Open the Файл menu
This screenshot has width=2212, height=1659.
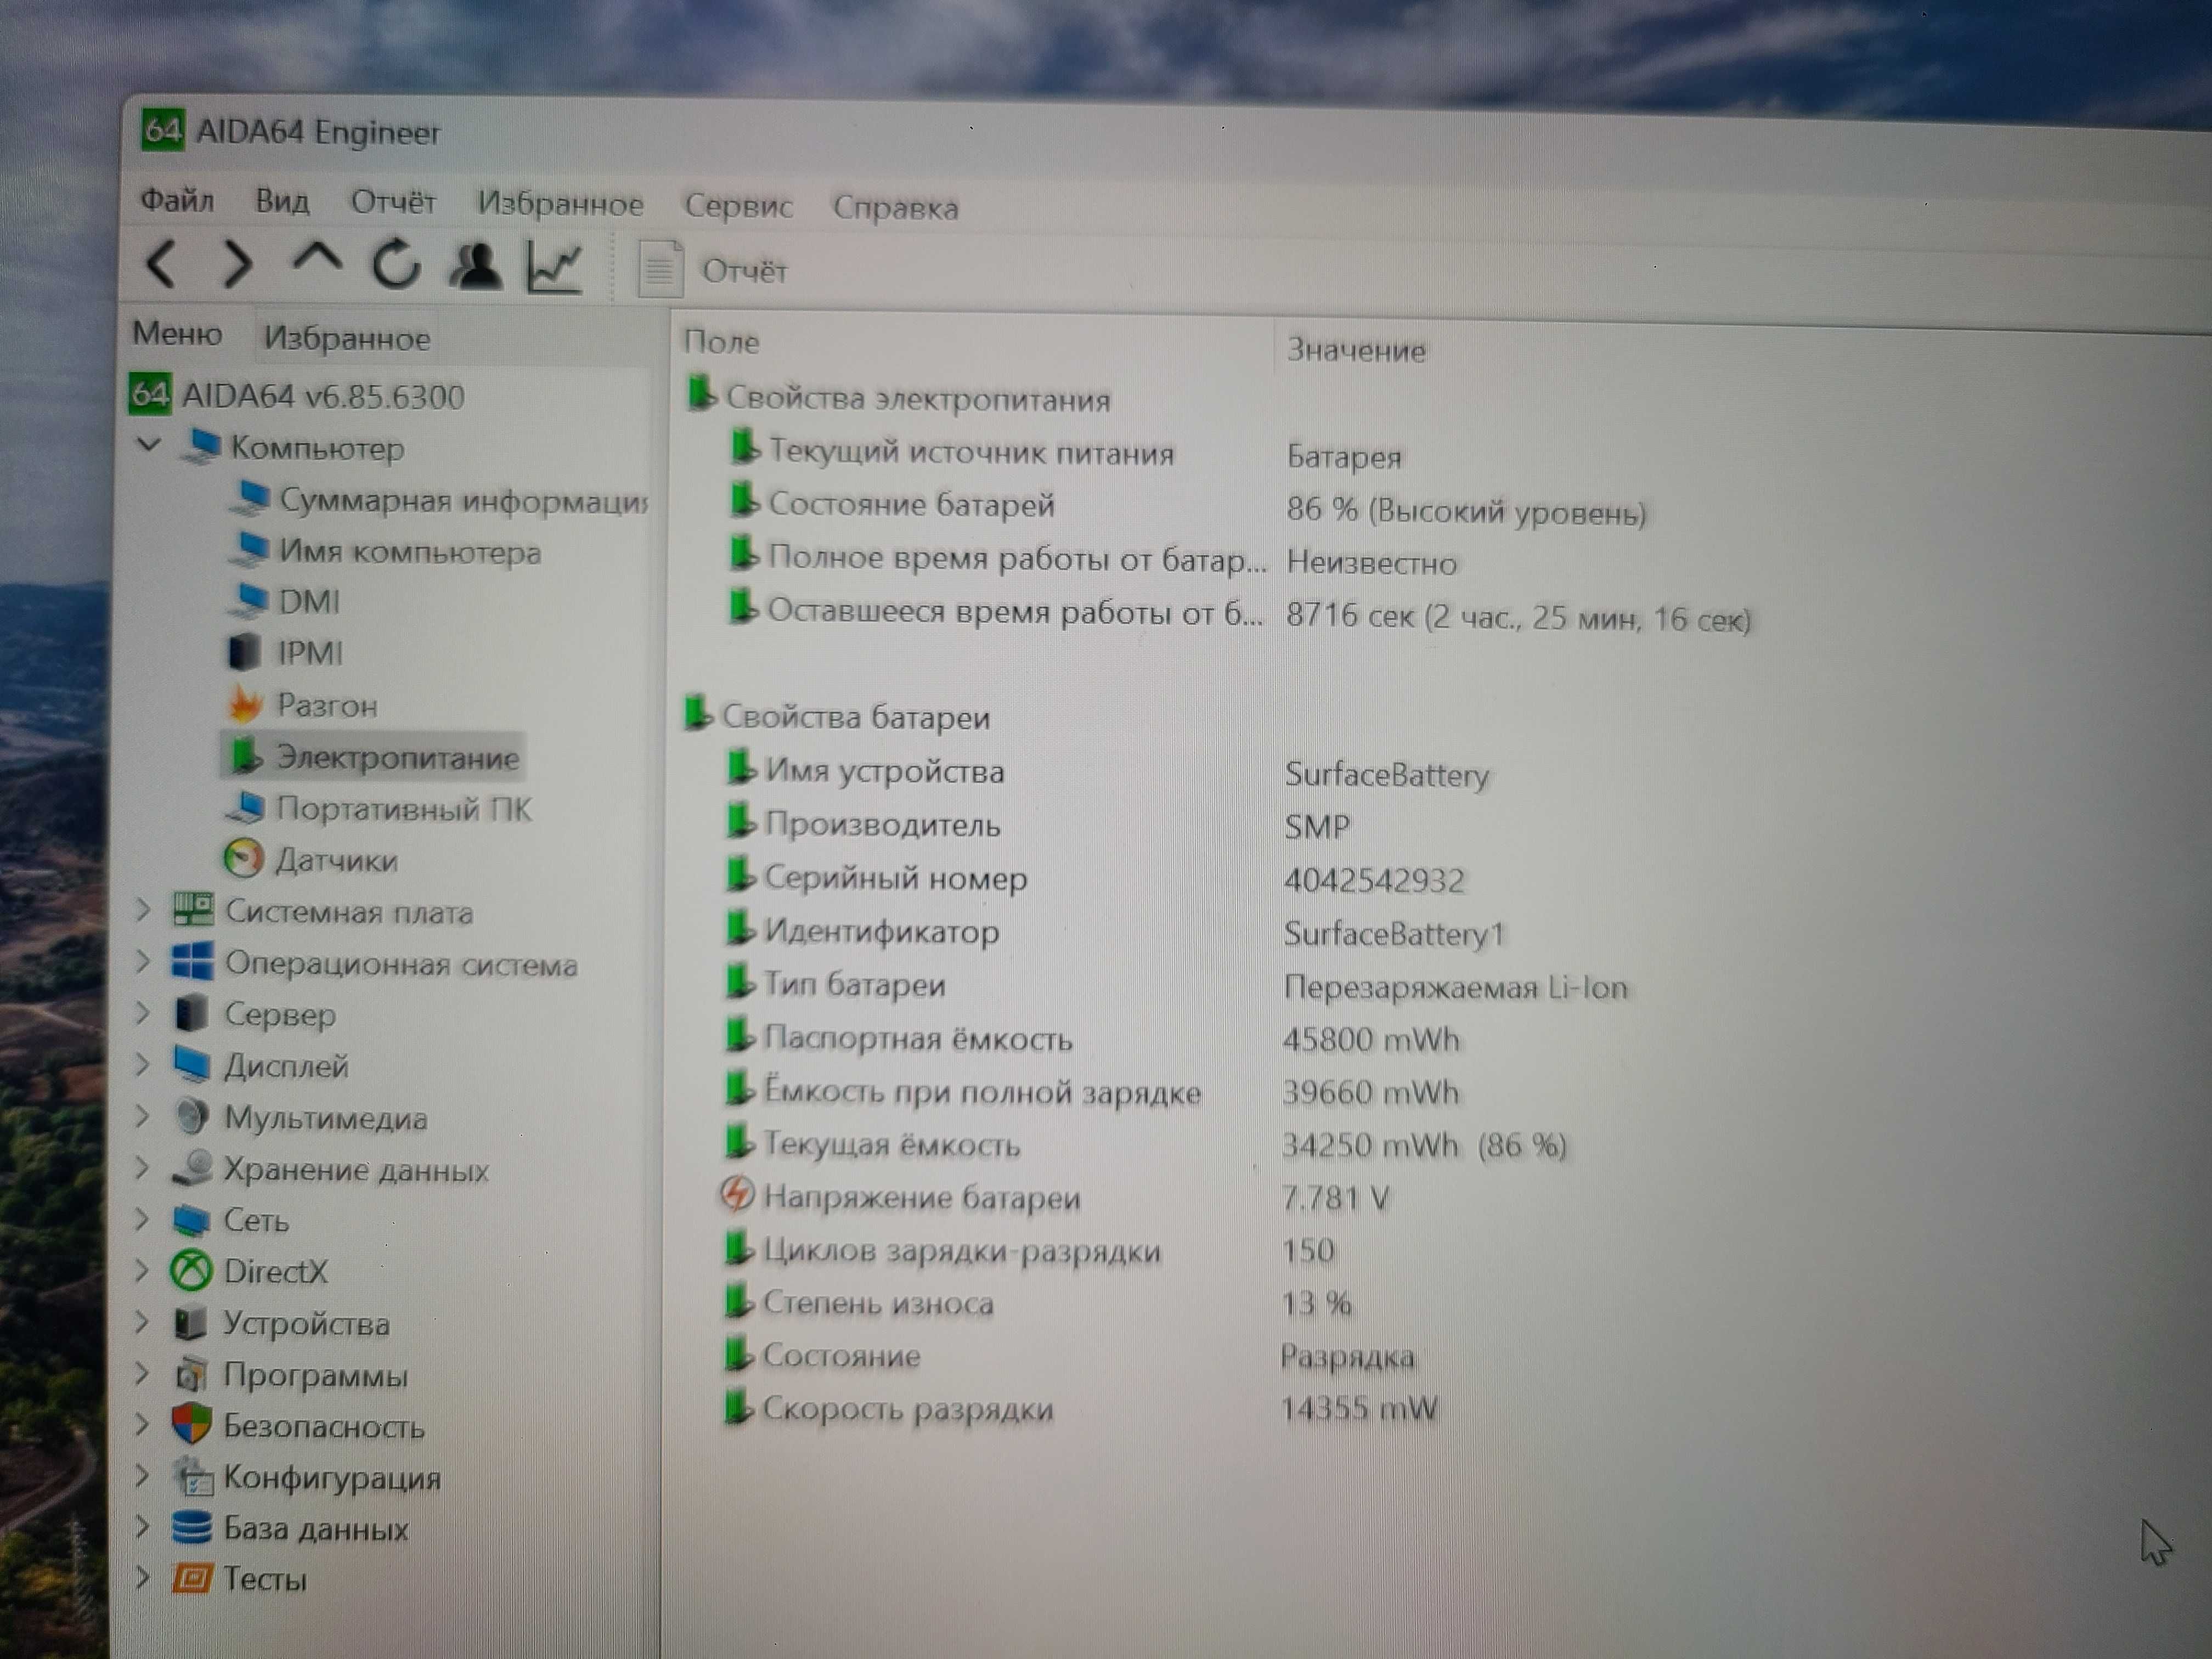pyautogui.click(x=177, y=200)
